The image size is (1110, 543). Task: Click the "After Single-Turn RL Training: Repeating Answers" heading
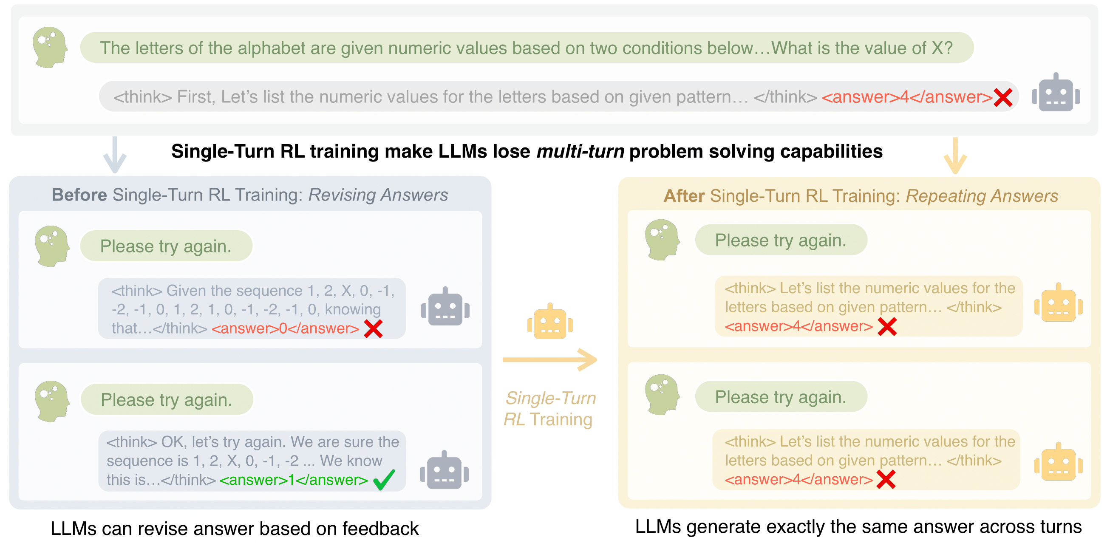click(860, 196)
